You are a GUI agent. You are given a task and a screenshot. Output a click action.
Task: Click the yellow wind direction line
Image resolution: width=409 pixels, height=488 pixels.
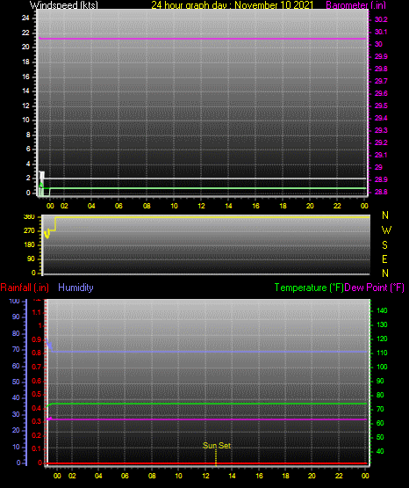pyautogui.click(x=212, y=217)
